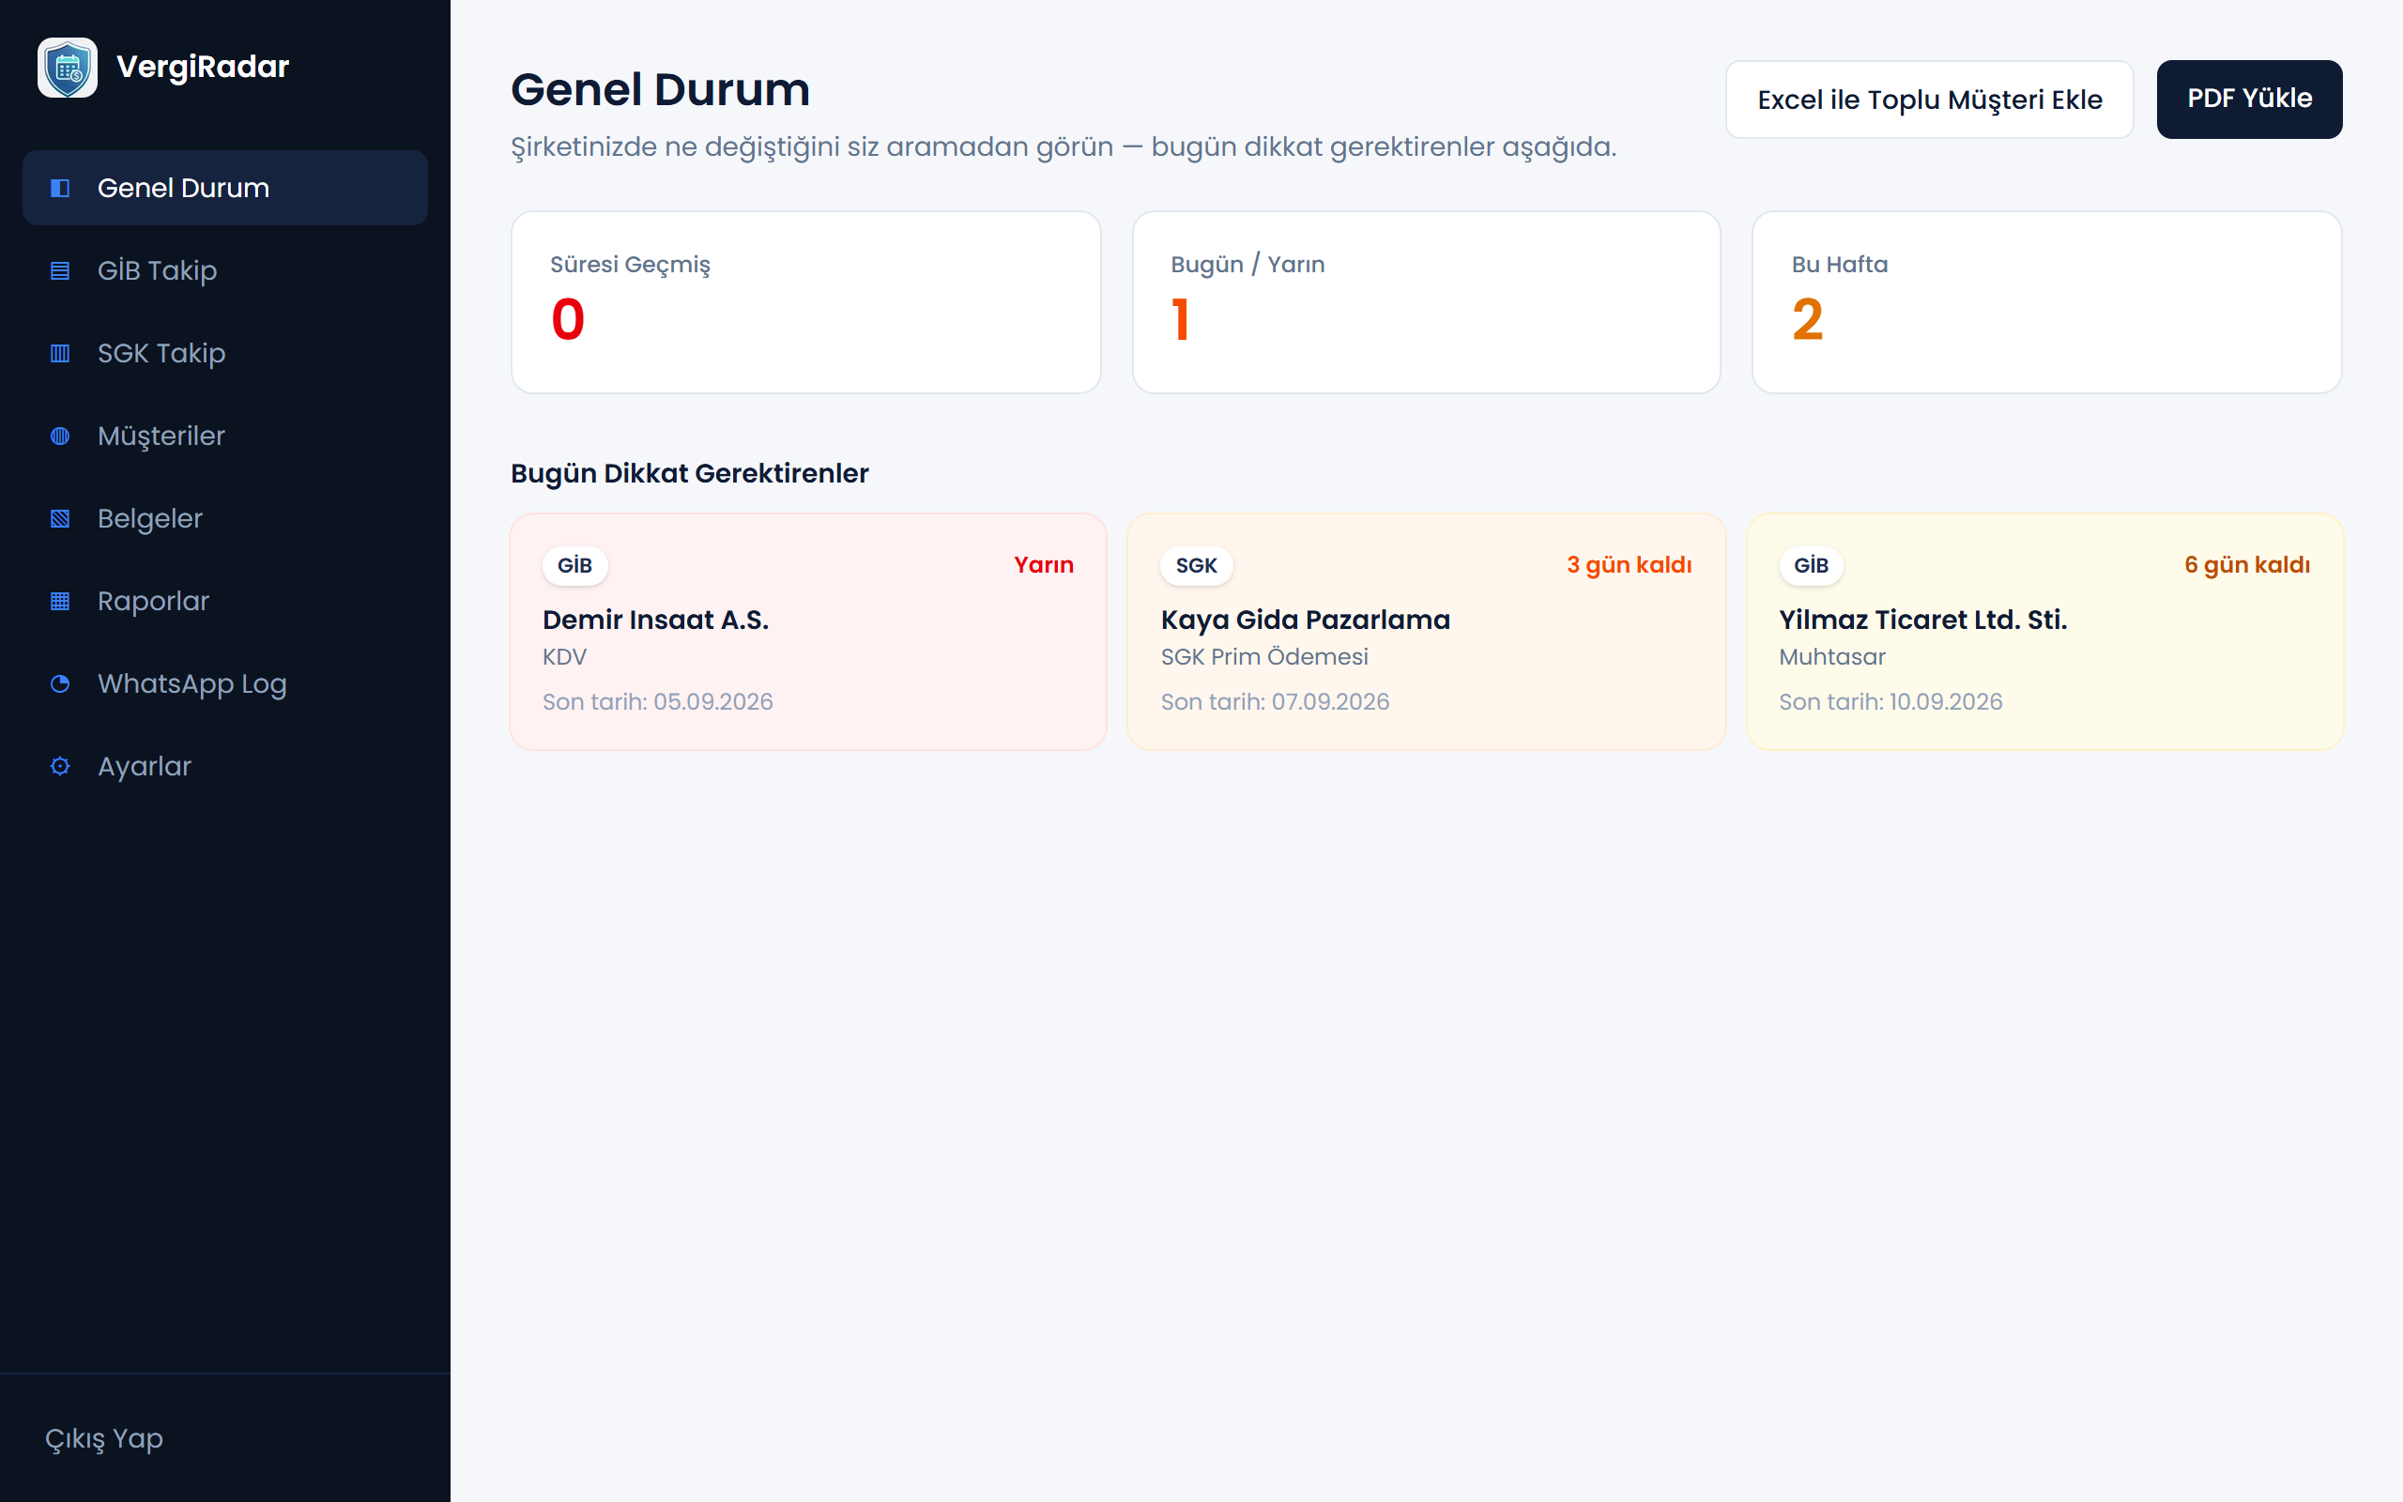Select the Süresi Geçmiş summary card
Viewport: 2403px width, 1502px height.
click(806, 302)
